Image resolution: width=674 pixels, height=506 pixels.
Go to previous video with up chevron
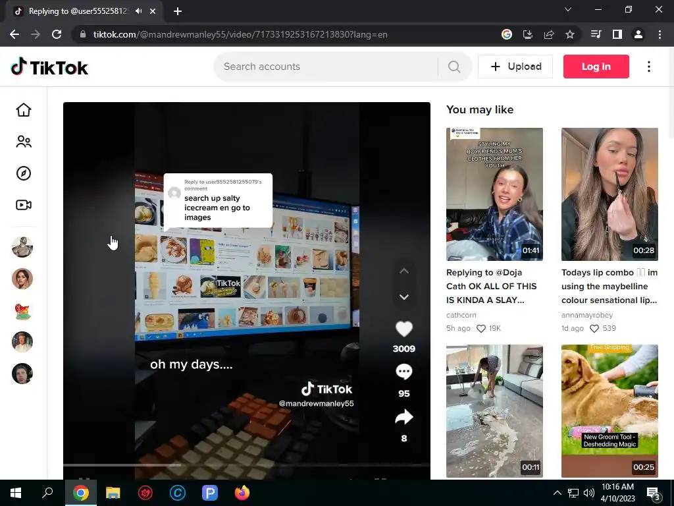pyautogui.click(x=404, y=271)
